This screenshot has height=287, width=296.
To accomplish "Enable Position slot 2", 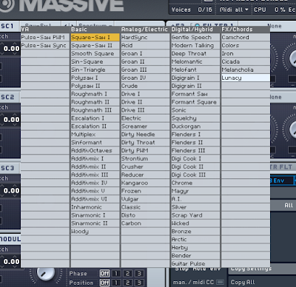I will (128, 283).
